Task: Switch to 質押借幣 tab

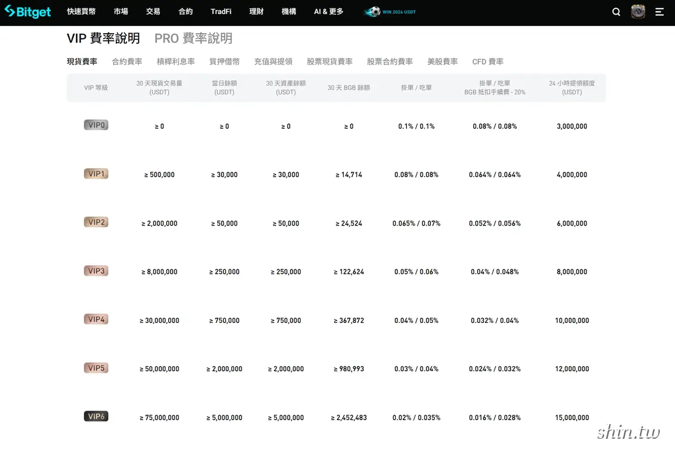Action: tap(224, 62)
